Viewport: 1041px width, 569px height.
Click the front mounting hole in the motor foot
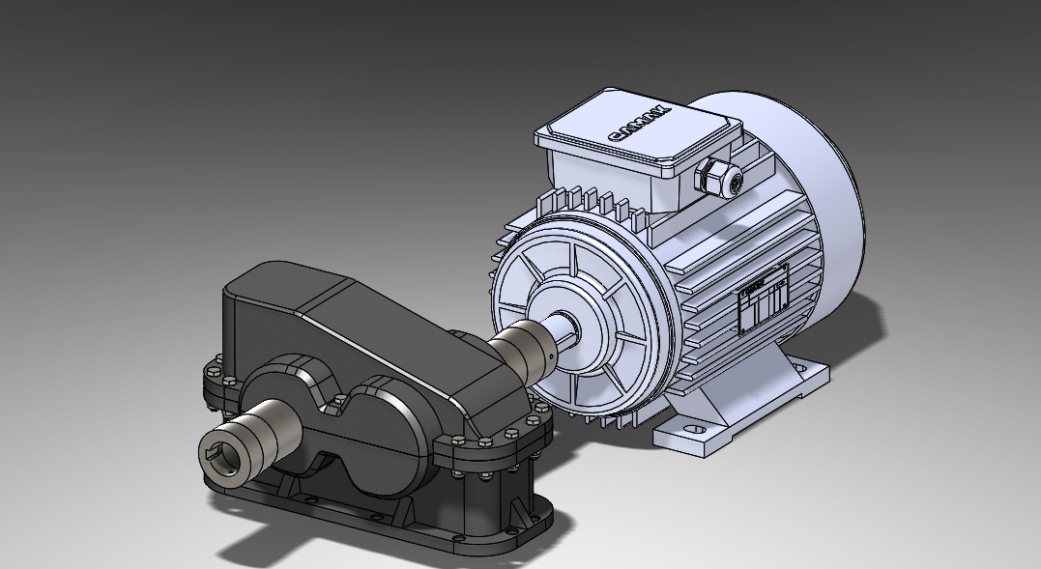pyautogui.click(x=694, y=429)
